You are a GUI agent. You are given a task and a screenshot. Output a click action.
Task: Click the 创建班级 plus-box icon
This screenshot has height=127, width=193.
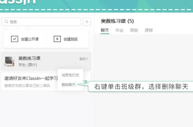[57, 39]
